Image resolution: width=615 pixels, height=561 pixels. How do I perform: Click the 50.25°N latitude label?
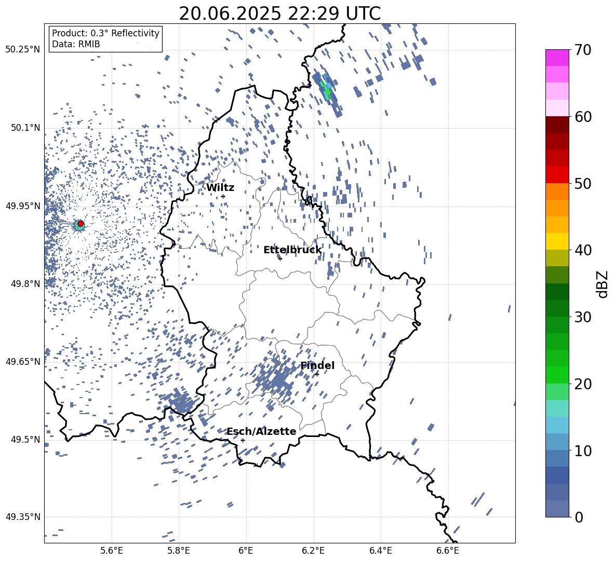click(23, 50)
